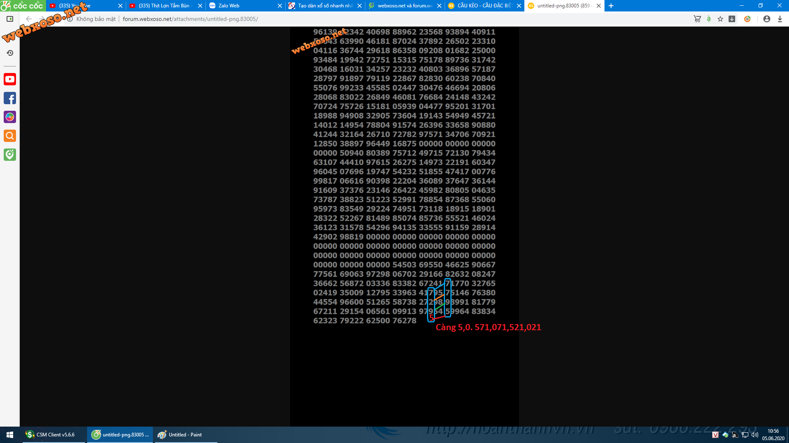The image size is (789, 443).
Task: Toggle the Vietnamese typing 'à' icon
Action: tap(709, 19)
